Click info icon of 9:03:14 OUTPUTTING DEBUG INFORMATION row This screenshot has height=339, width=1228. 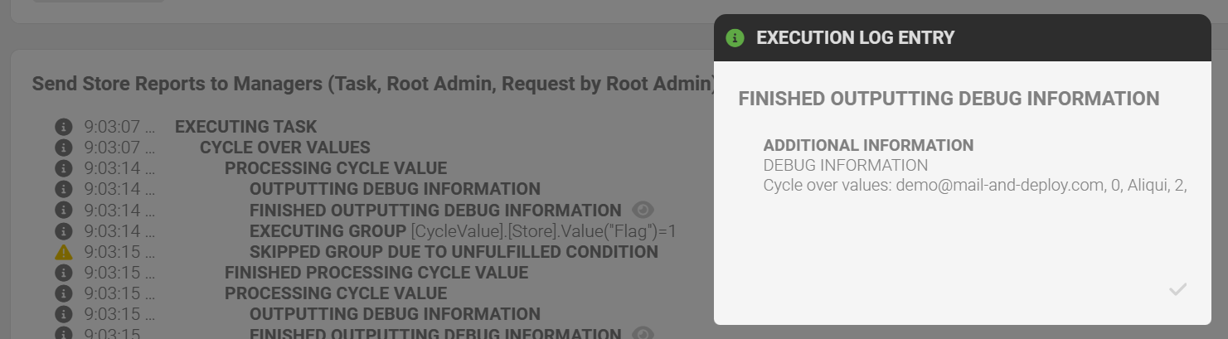[x=63, y=189]
